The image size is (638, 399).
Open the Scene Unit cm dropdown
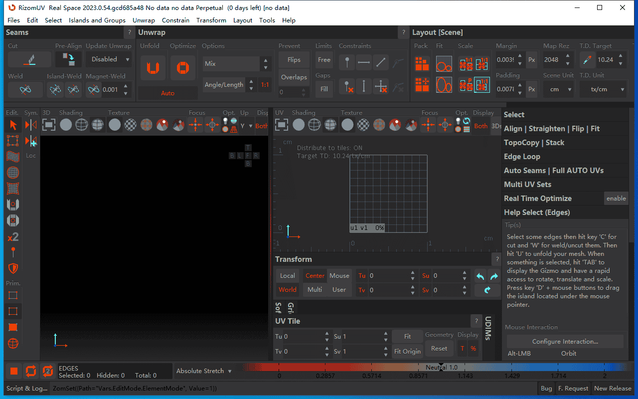coord(558,90)
